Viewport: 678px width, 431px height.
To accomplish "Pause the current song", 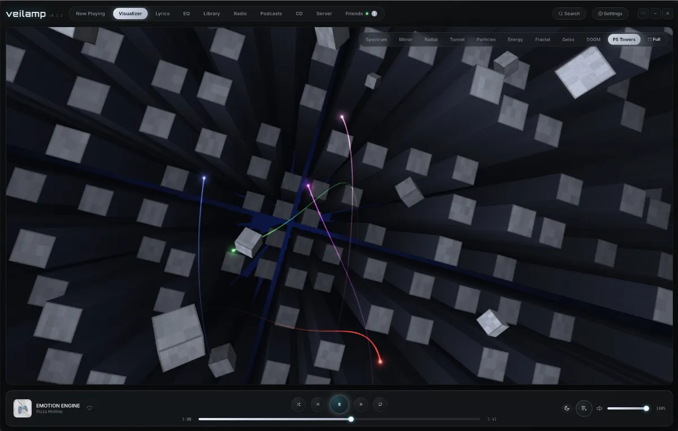I will [339, 404].
